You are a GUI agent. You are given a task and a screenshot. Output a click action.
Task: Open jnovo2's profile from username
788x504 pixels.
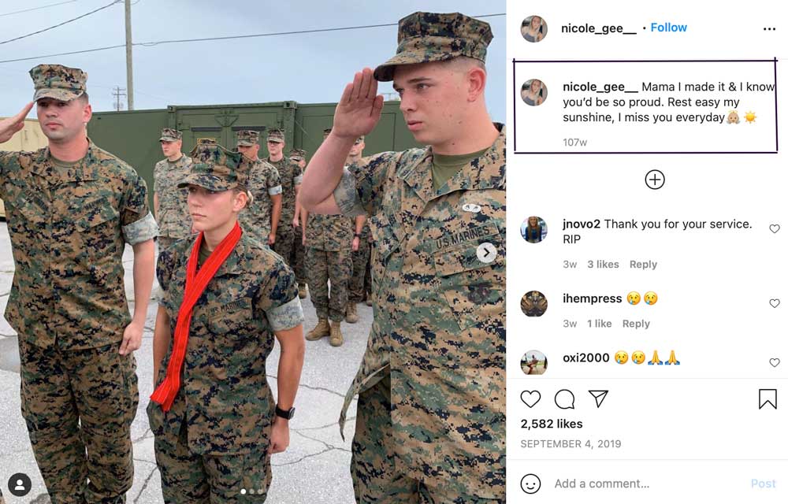(x=581, y=224)
